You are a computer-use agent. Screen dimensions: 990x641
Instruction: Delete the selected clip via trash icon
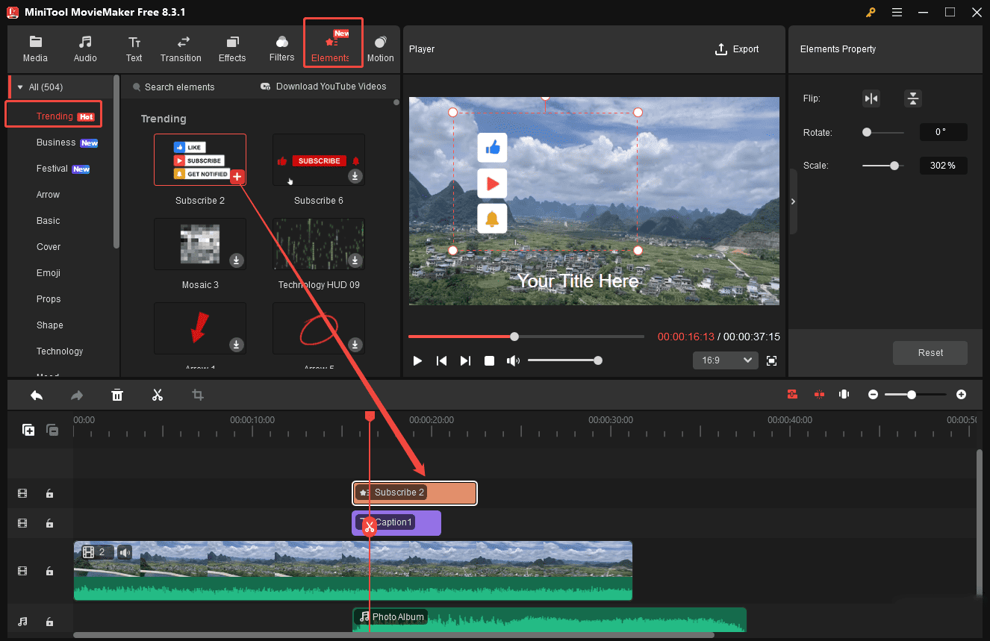tap(117, 394)
